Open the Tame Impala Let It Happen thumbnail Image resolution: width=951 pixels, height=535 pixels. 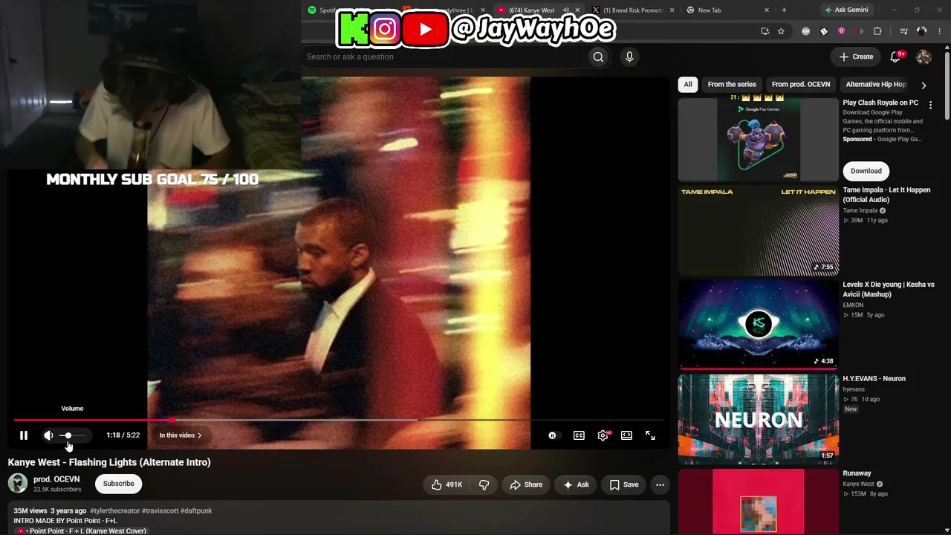[x=759, y=230]
